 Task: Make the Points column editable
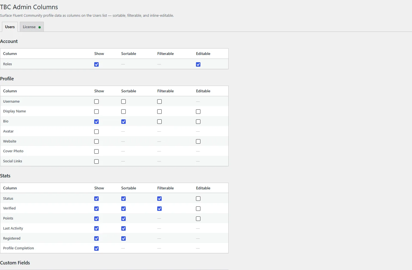click(198, 219)
